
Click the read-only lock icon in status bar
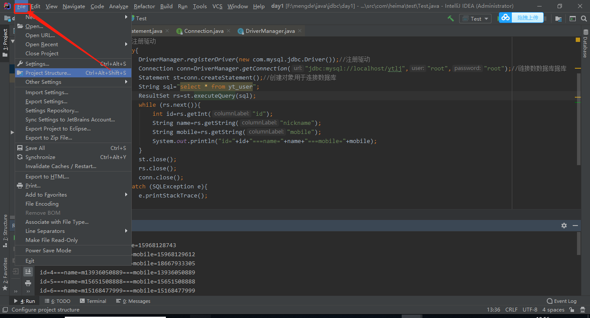click(x=572, y=310)
